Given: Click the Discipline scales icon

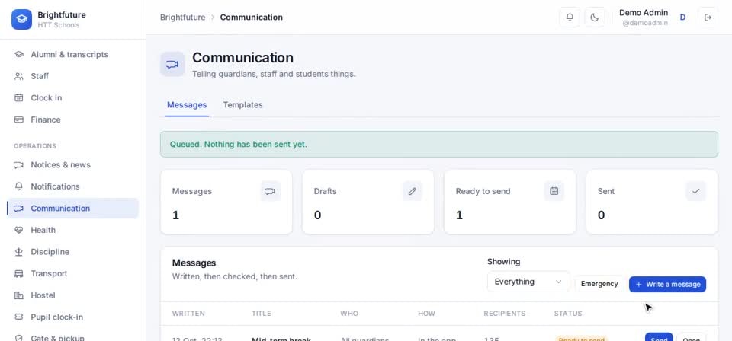Looking at the screenshot, I should 18,251.
